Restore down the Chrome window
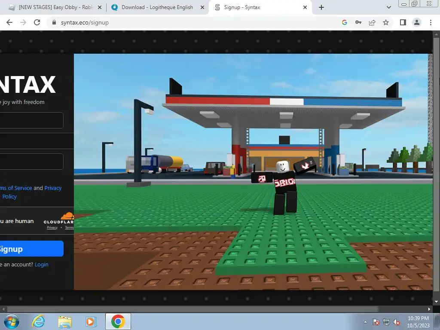The width and height of the screenshot is (440, 330). (x=414, y=4)
